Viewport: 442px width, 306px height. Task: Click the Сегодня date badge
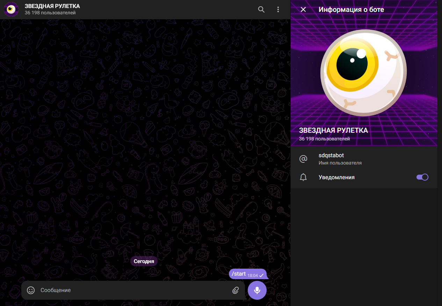click(144, 261)
